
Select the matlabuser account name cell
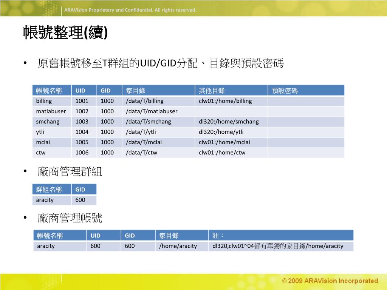52,111
